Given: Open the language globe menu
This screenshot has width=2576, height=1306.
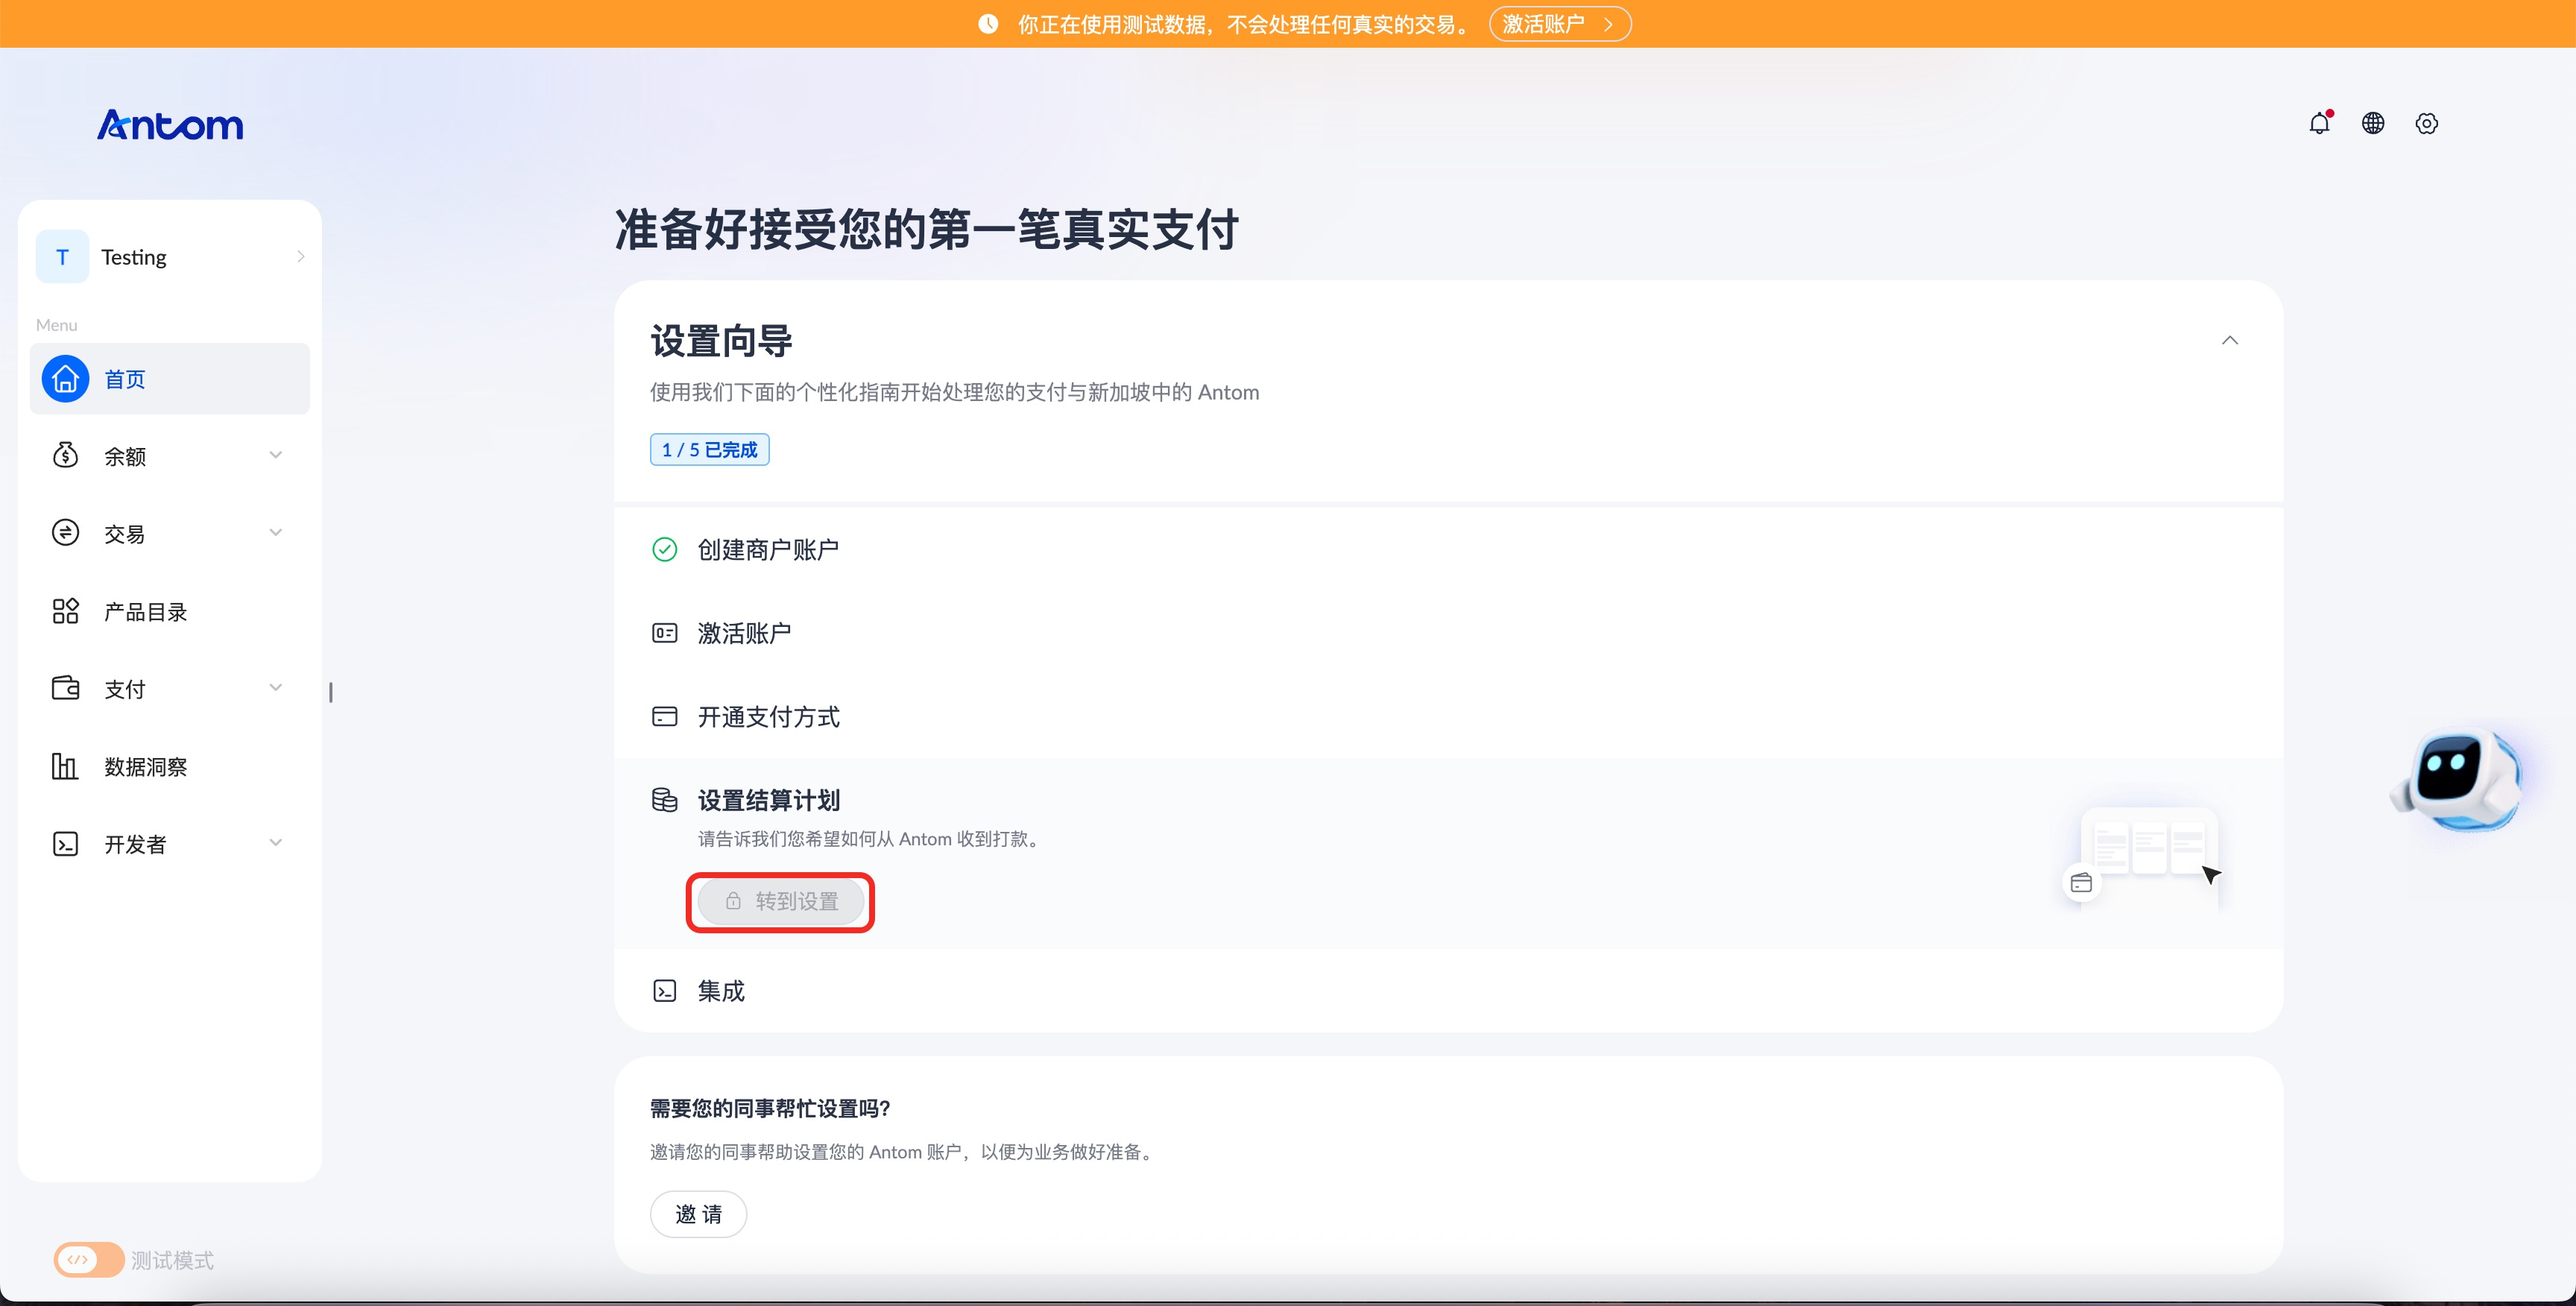Looking at the screenshot, I should [2373, 123].
